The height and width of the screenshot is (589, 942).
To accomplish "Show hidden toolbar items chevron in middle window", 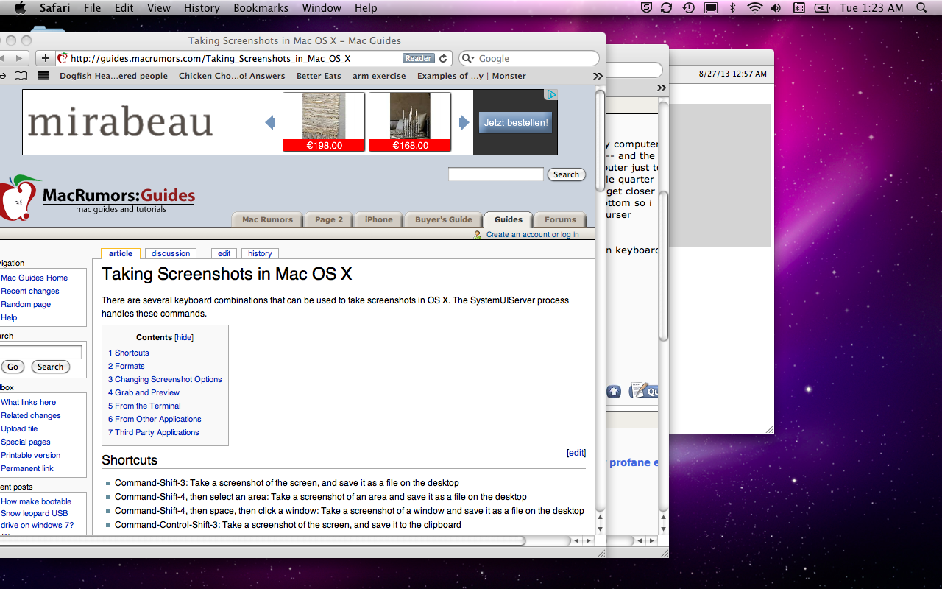I will 661,88.
